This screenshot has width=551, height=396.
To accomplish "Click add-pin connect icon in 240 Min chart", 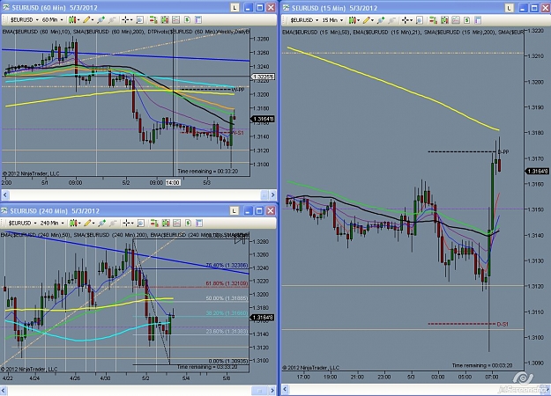I will pyautogui.click(x=102, y=223).
